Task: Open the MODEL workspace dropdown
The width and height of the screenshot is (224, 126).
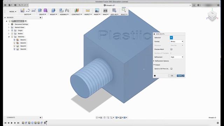Action: pyautogui.click(x=13, y=12)
